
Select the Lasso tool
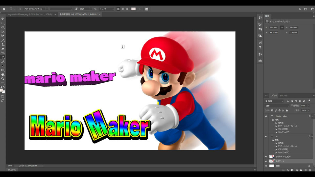point(3,27)
